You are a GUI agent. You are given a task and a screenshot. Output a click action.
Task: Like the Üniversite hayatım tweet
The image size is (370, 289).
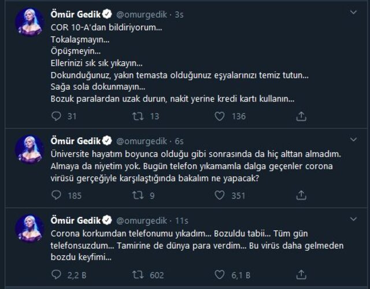pos(220,196)
